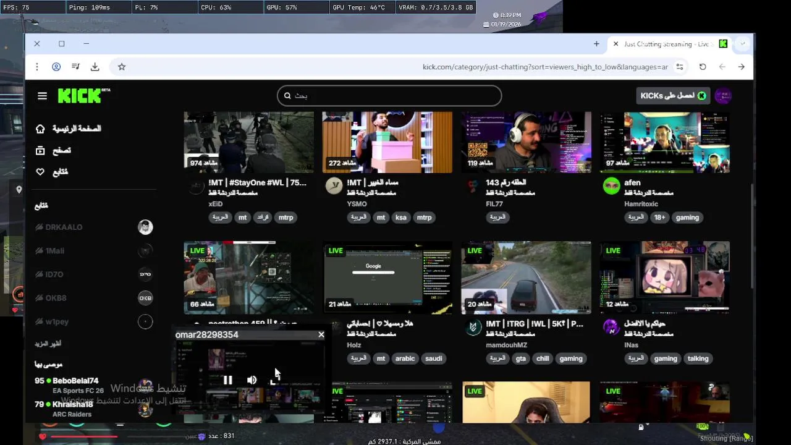Image resolution: width=791 pixels, height=445 pixels.
Task: Open FIL77 stream thumbnail with 119 viewers
Action: pos(526,142)
